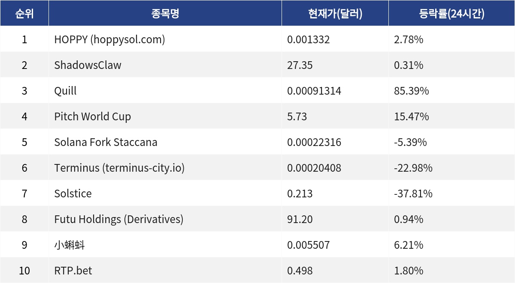Select Terminus (terminus-city.io) cell

coord(165,168)
